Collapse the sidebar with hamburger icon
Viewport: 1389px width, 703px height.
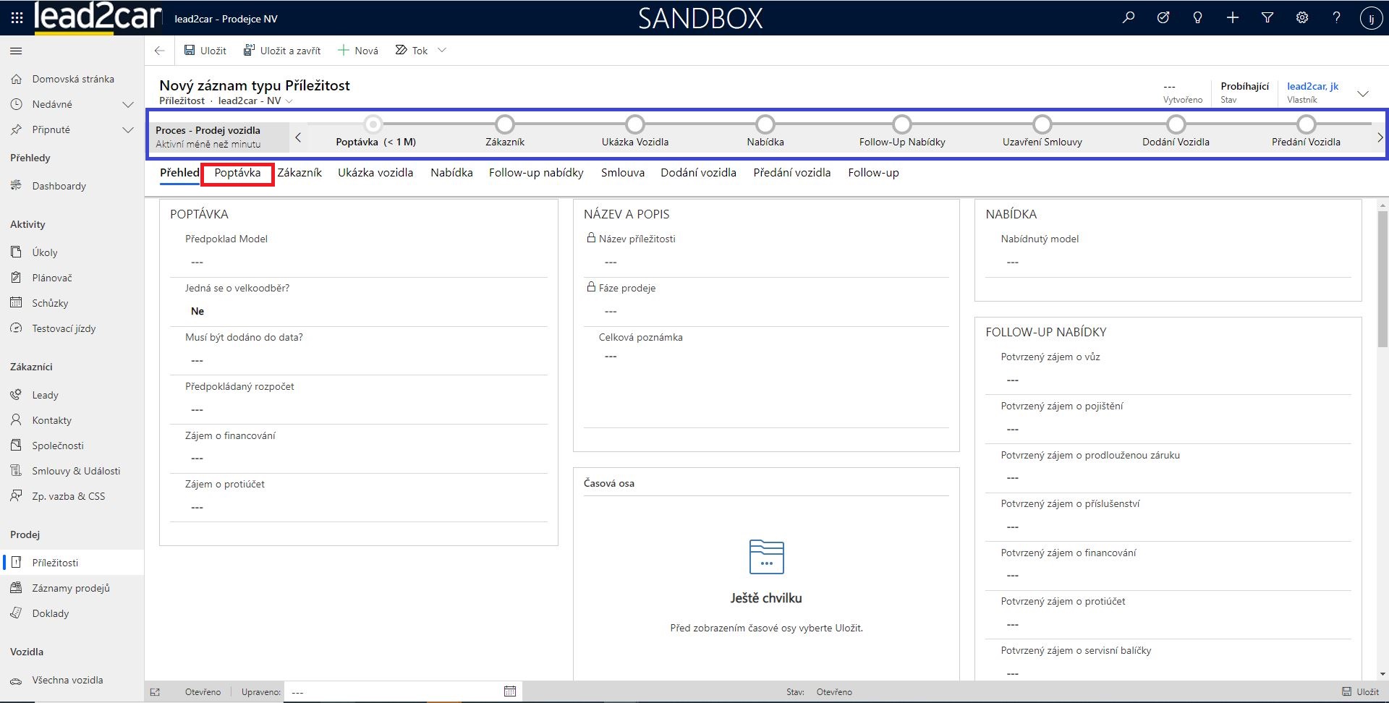pyautogui.click(x=16, y=51)
